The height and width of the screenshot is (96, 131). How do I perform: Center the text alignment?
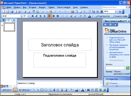click(x=54, y=16)
